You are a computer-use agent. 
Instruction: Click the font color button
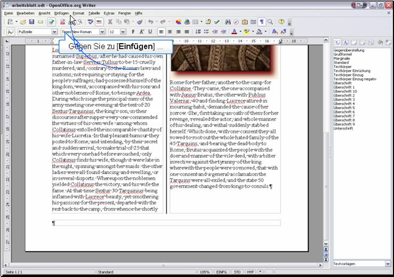(x=234, y=32)
